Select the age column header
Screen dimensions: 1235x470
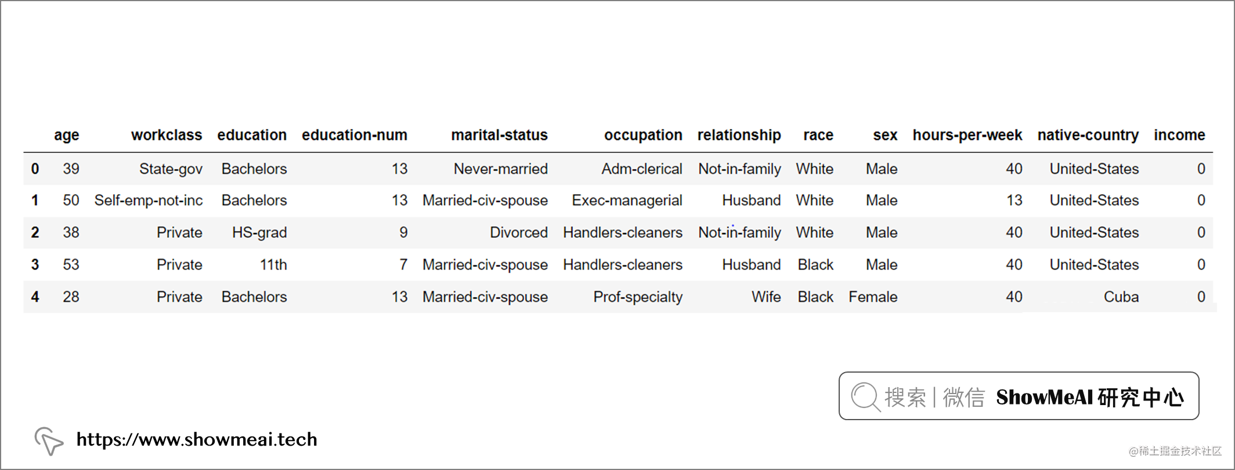[x=67, y=136]
